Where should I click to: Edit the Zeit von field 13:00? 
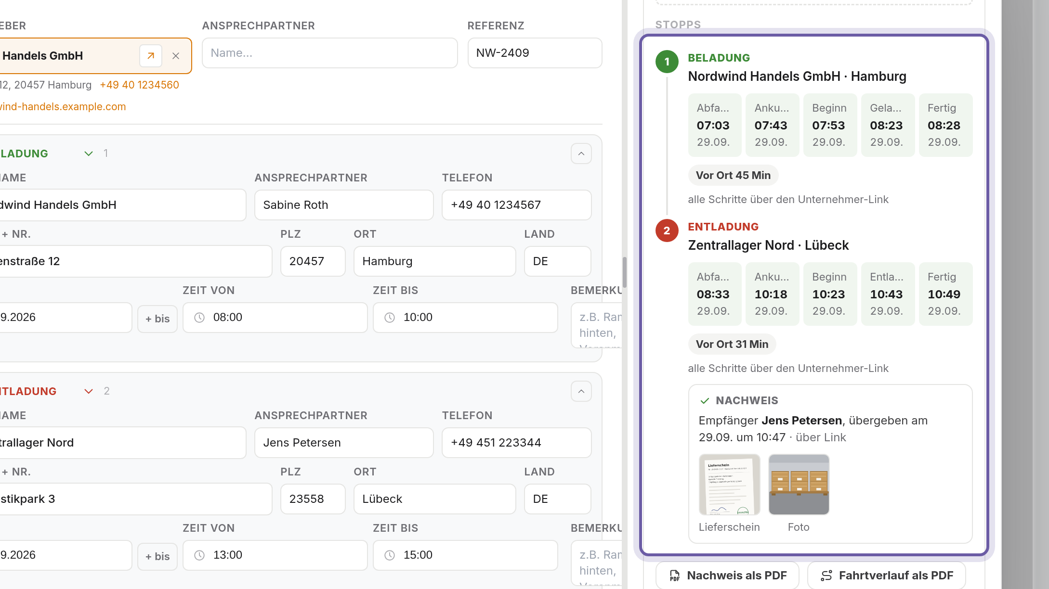click(x=275, y=555)
